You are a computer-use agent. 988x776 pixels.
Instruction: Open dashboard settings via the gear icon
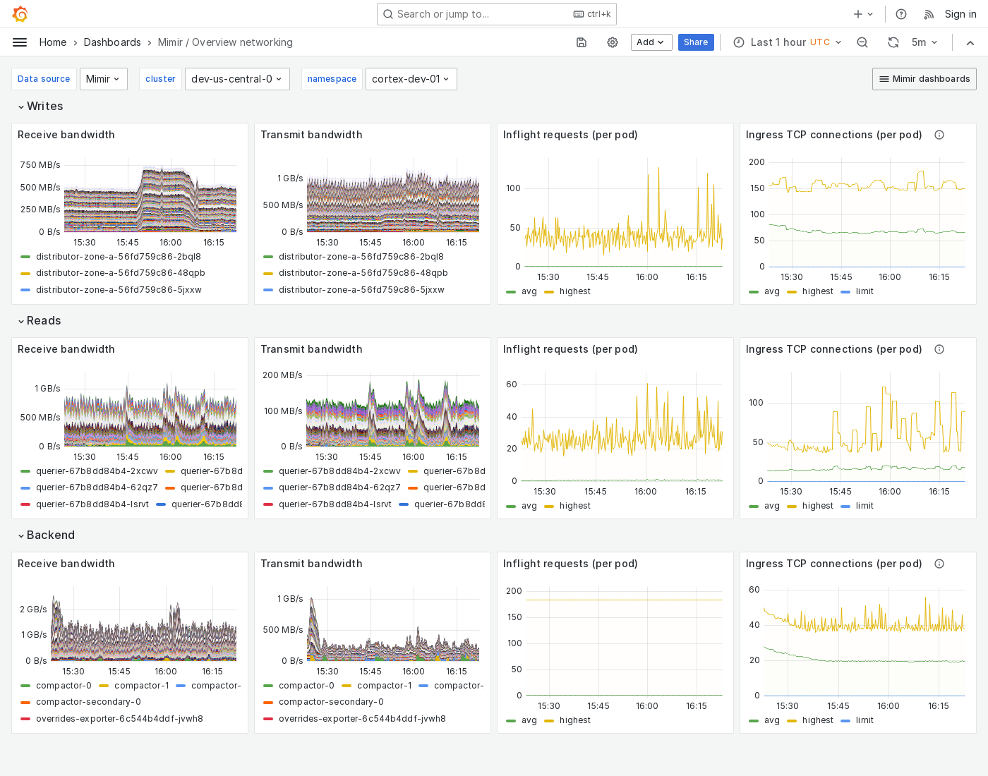[612, 42]
